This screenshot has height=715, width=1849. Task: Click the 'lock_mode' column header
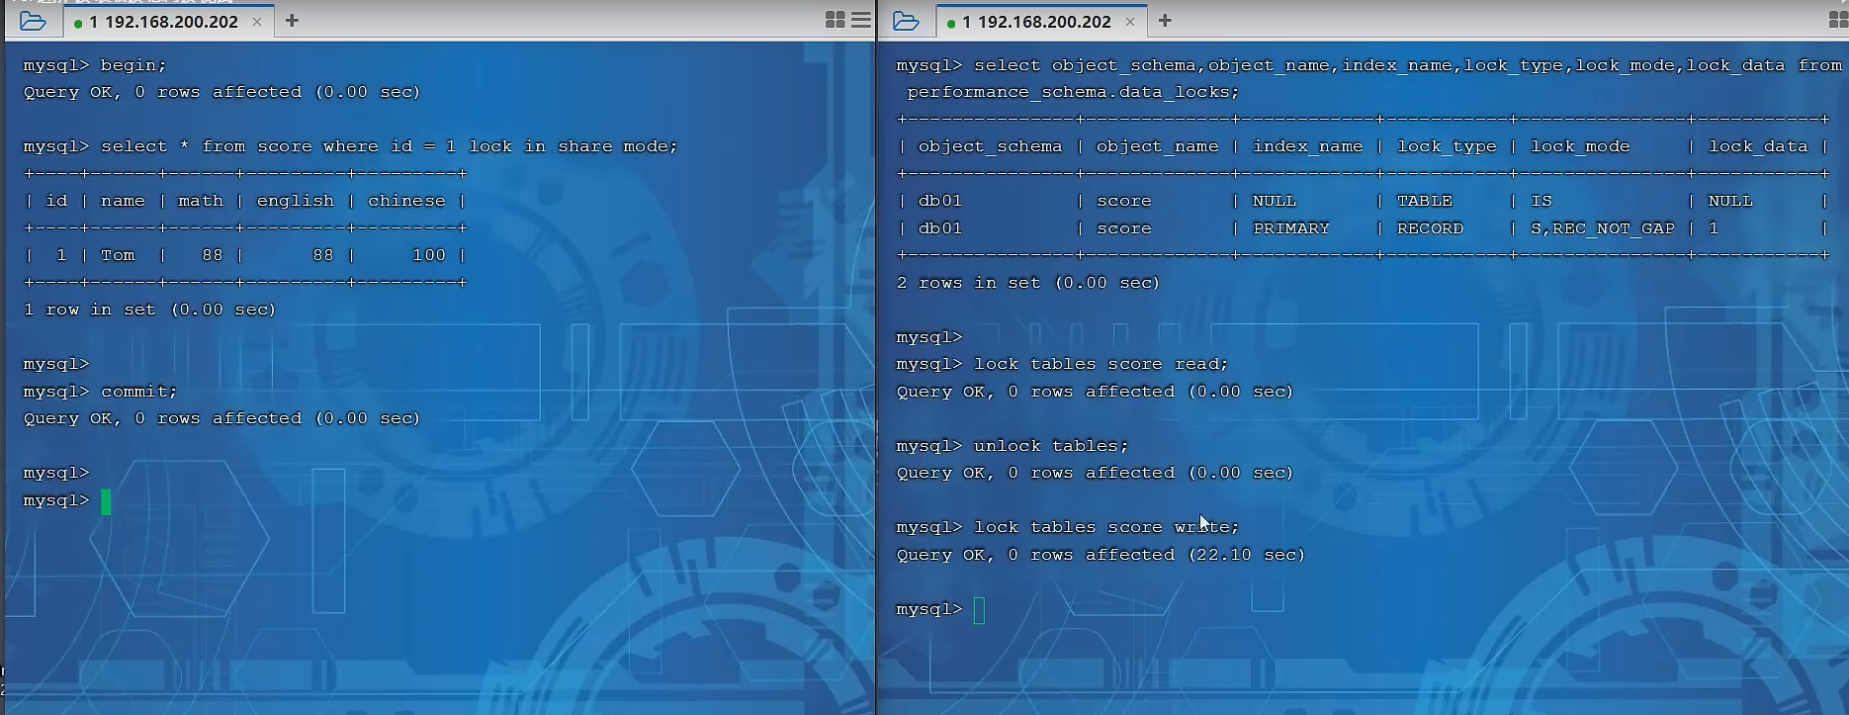(x=1580, y=146)
